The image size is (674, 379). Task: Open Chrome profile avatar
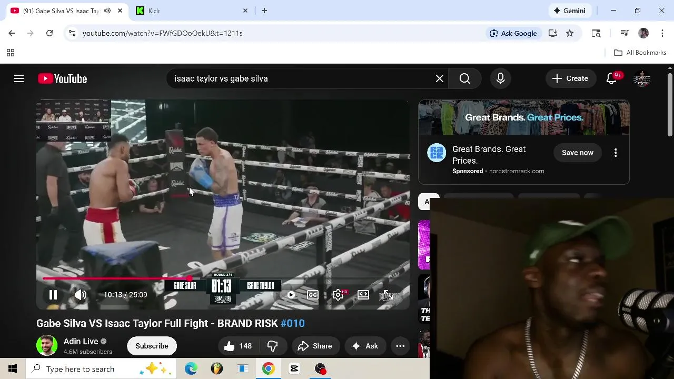tap(643, 33)
